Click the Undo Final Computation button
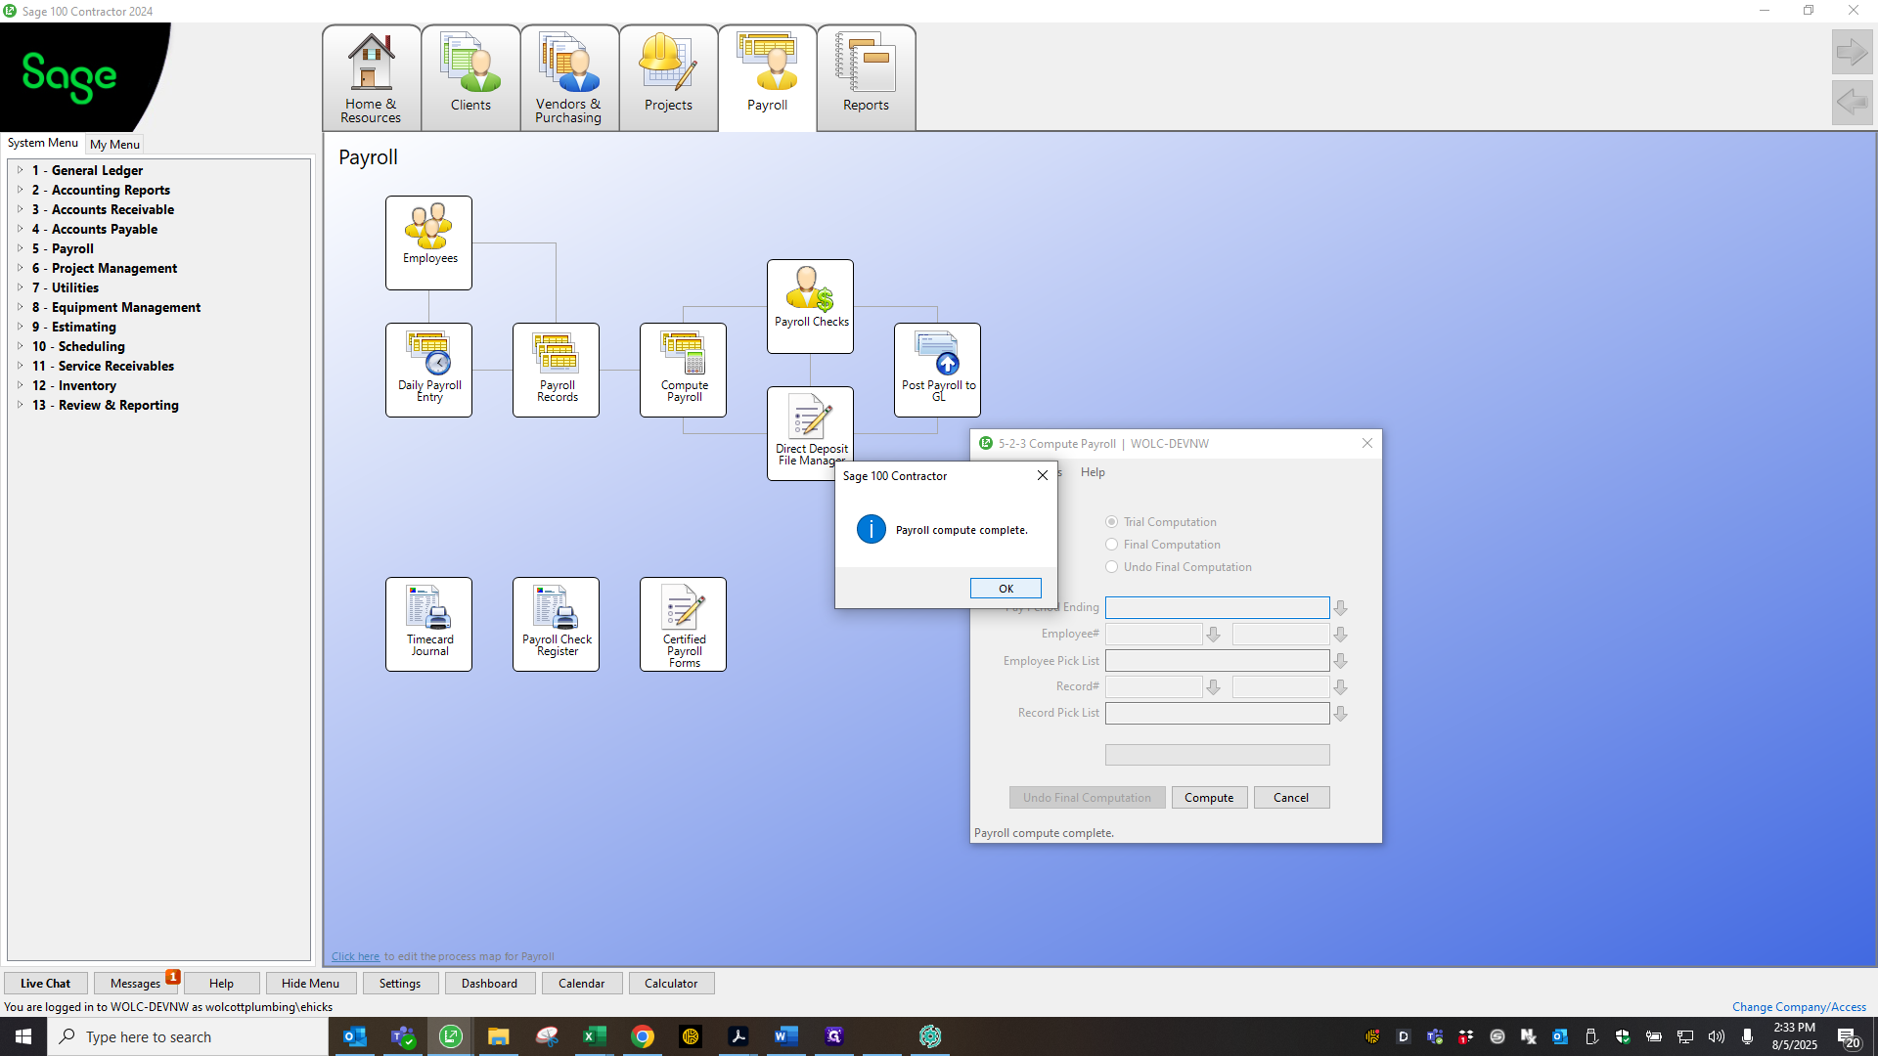Image resolution: width=1878 pixels, height=1056 pixels. pyautogui.click(x=1087, y=798)
